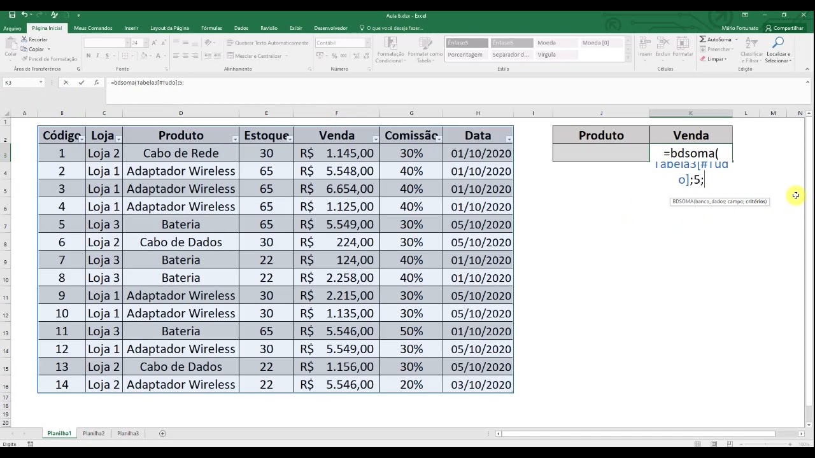Paste using the Colar button
The image size is (815, 458).
tap(10, 47)
